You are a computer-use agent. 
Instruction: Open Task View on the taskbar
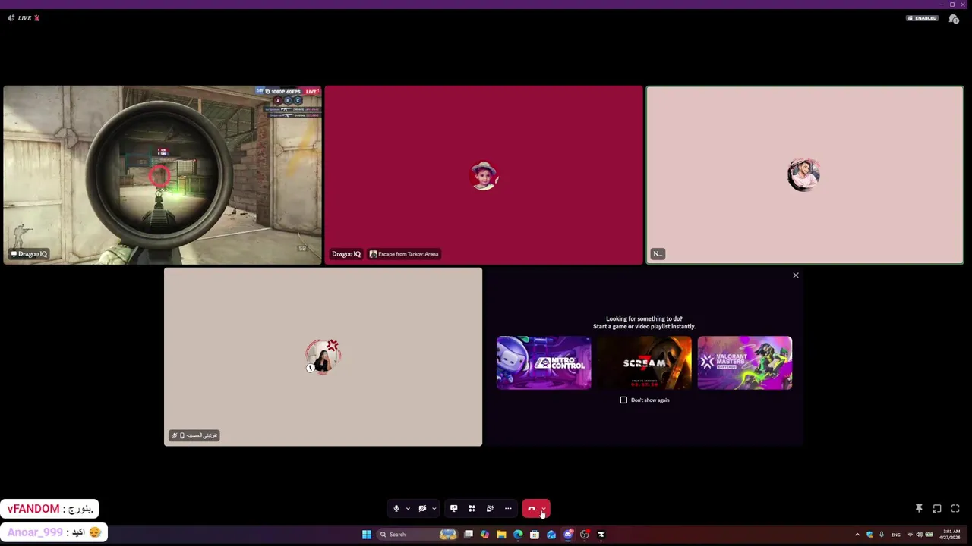tap(469, 535)
